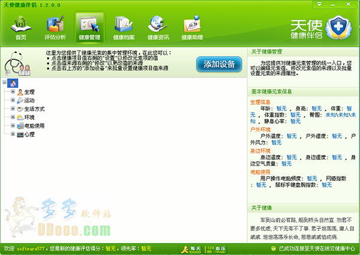Click the 年龄 暂无 value link
This screenshot has height=255, width=360.
pyautogui.click(x=281, y=108)
